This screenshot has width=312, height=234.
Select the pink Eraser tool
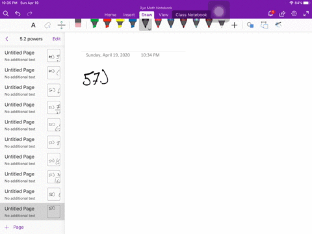pos(78,23)
